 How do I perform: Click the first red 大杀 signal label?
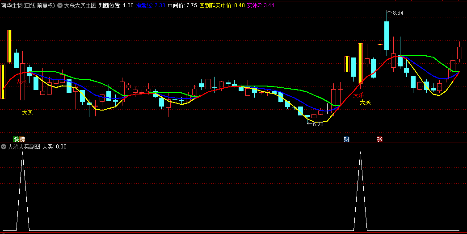(x=21, y=82)
